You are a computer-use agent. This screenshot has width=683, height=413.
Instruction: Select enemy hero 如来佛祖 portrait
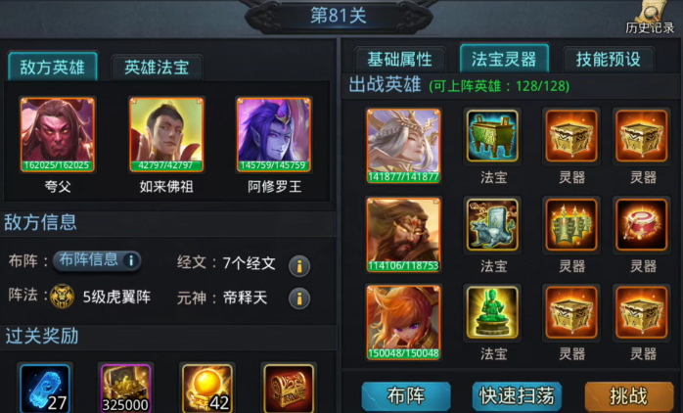(166, 135)
